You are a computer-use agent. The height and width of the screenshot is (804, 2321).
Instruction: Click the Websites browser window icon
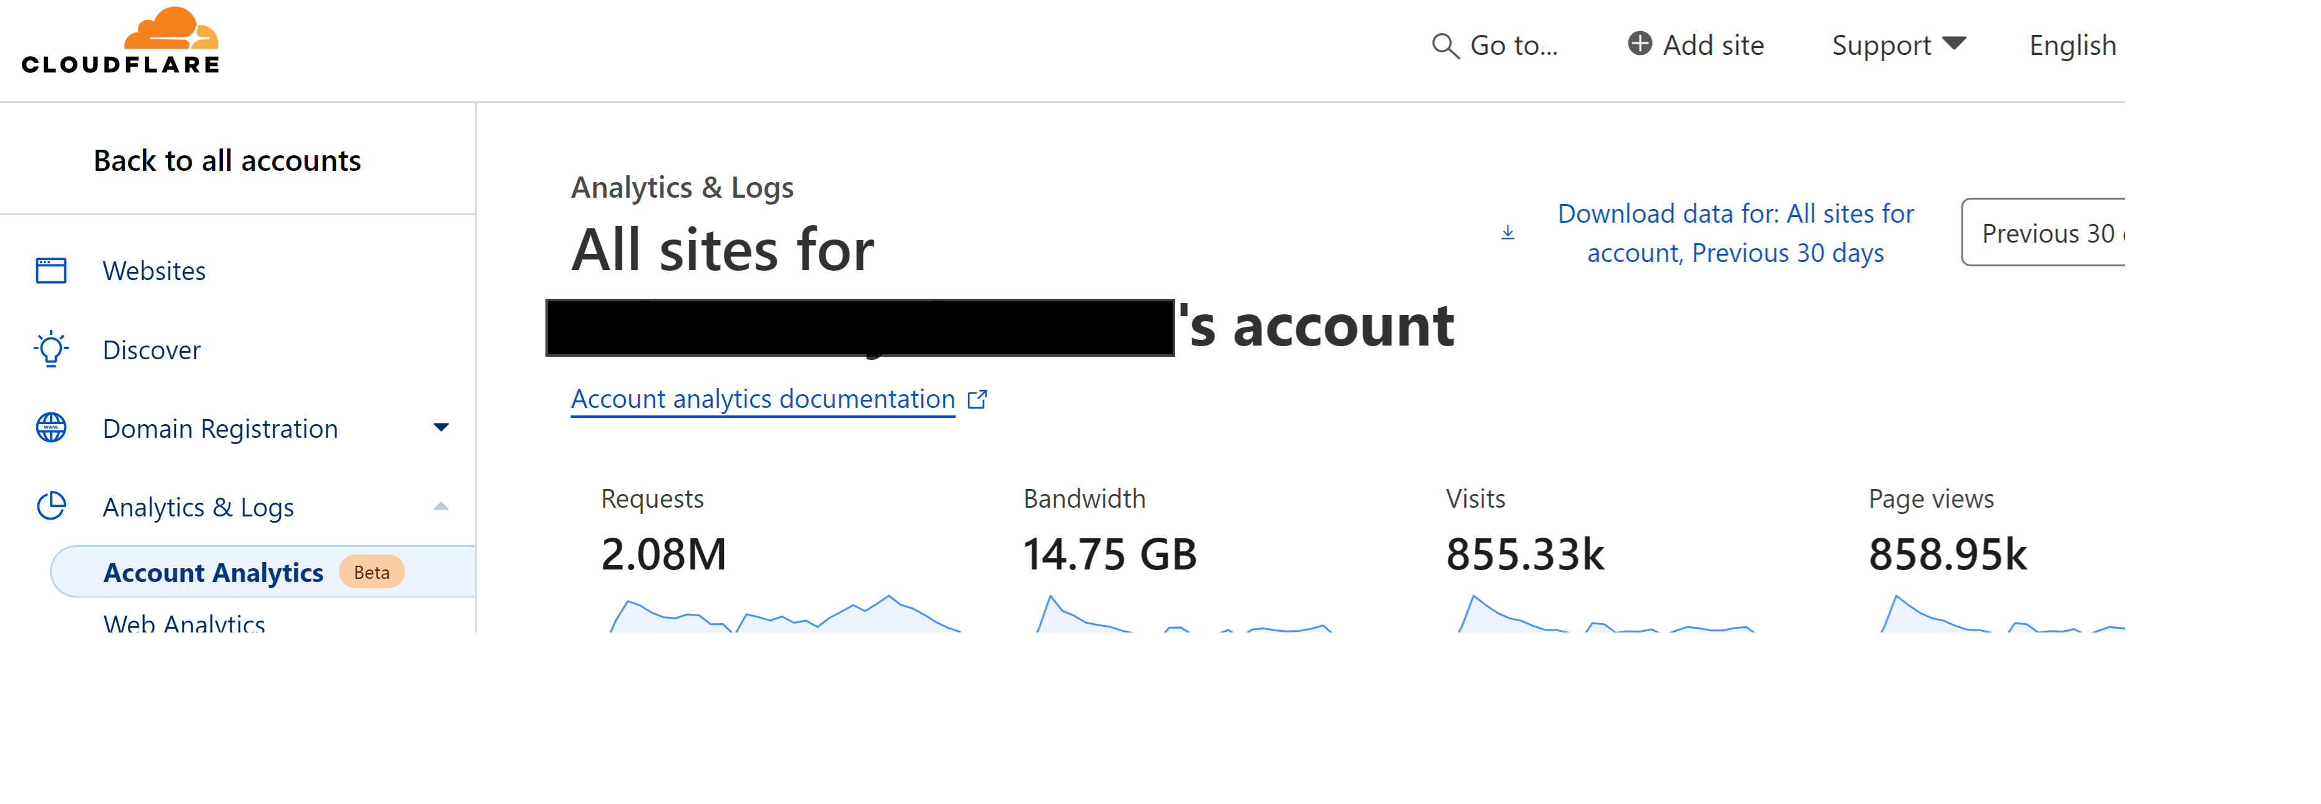point(51,271)
